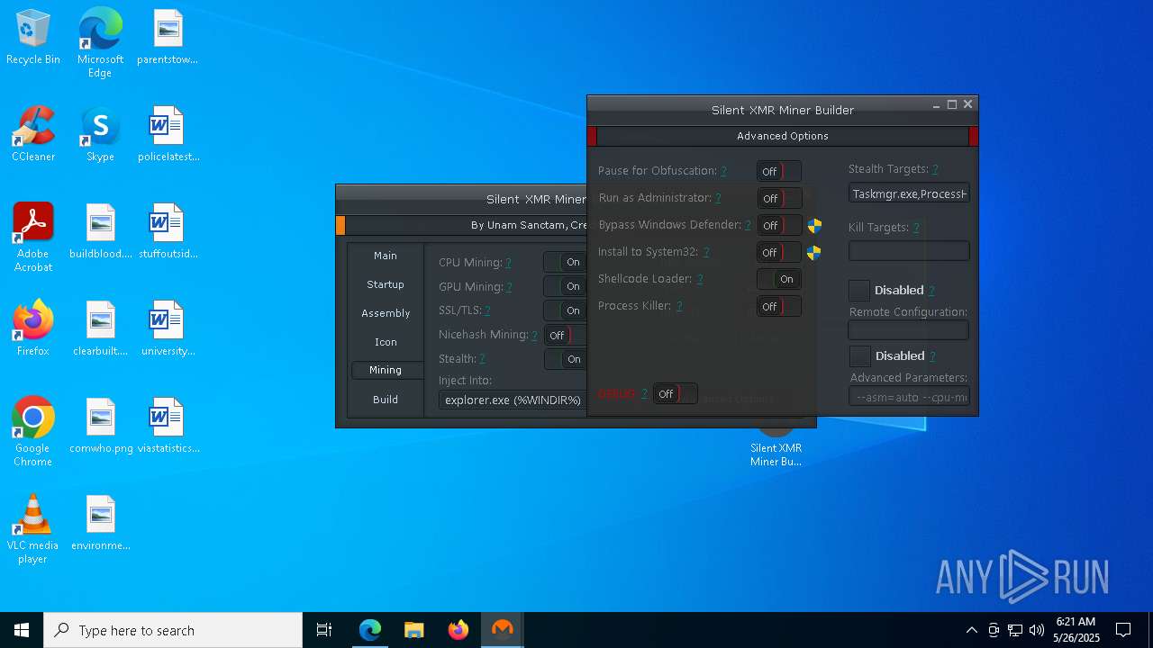Click the Edge taskbar icon

(370, 630)
